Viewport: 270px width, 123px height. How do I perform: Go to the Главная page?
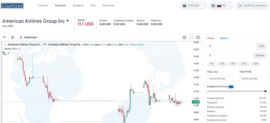click(43, 5)
